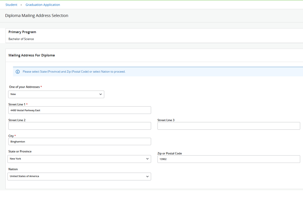Focus the Zip or Postal Code field
The image size is (303, 197).
click(x=229, y=159)
